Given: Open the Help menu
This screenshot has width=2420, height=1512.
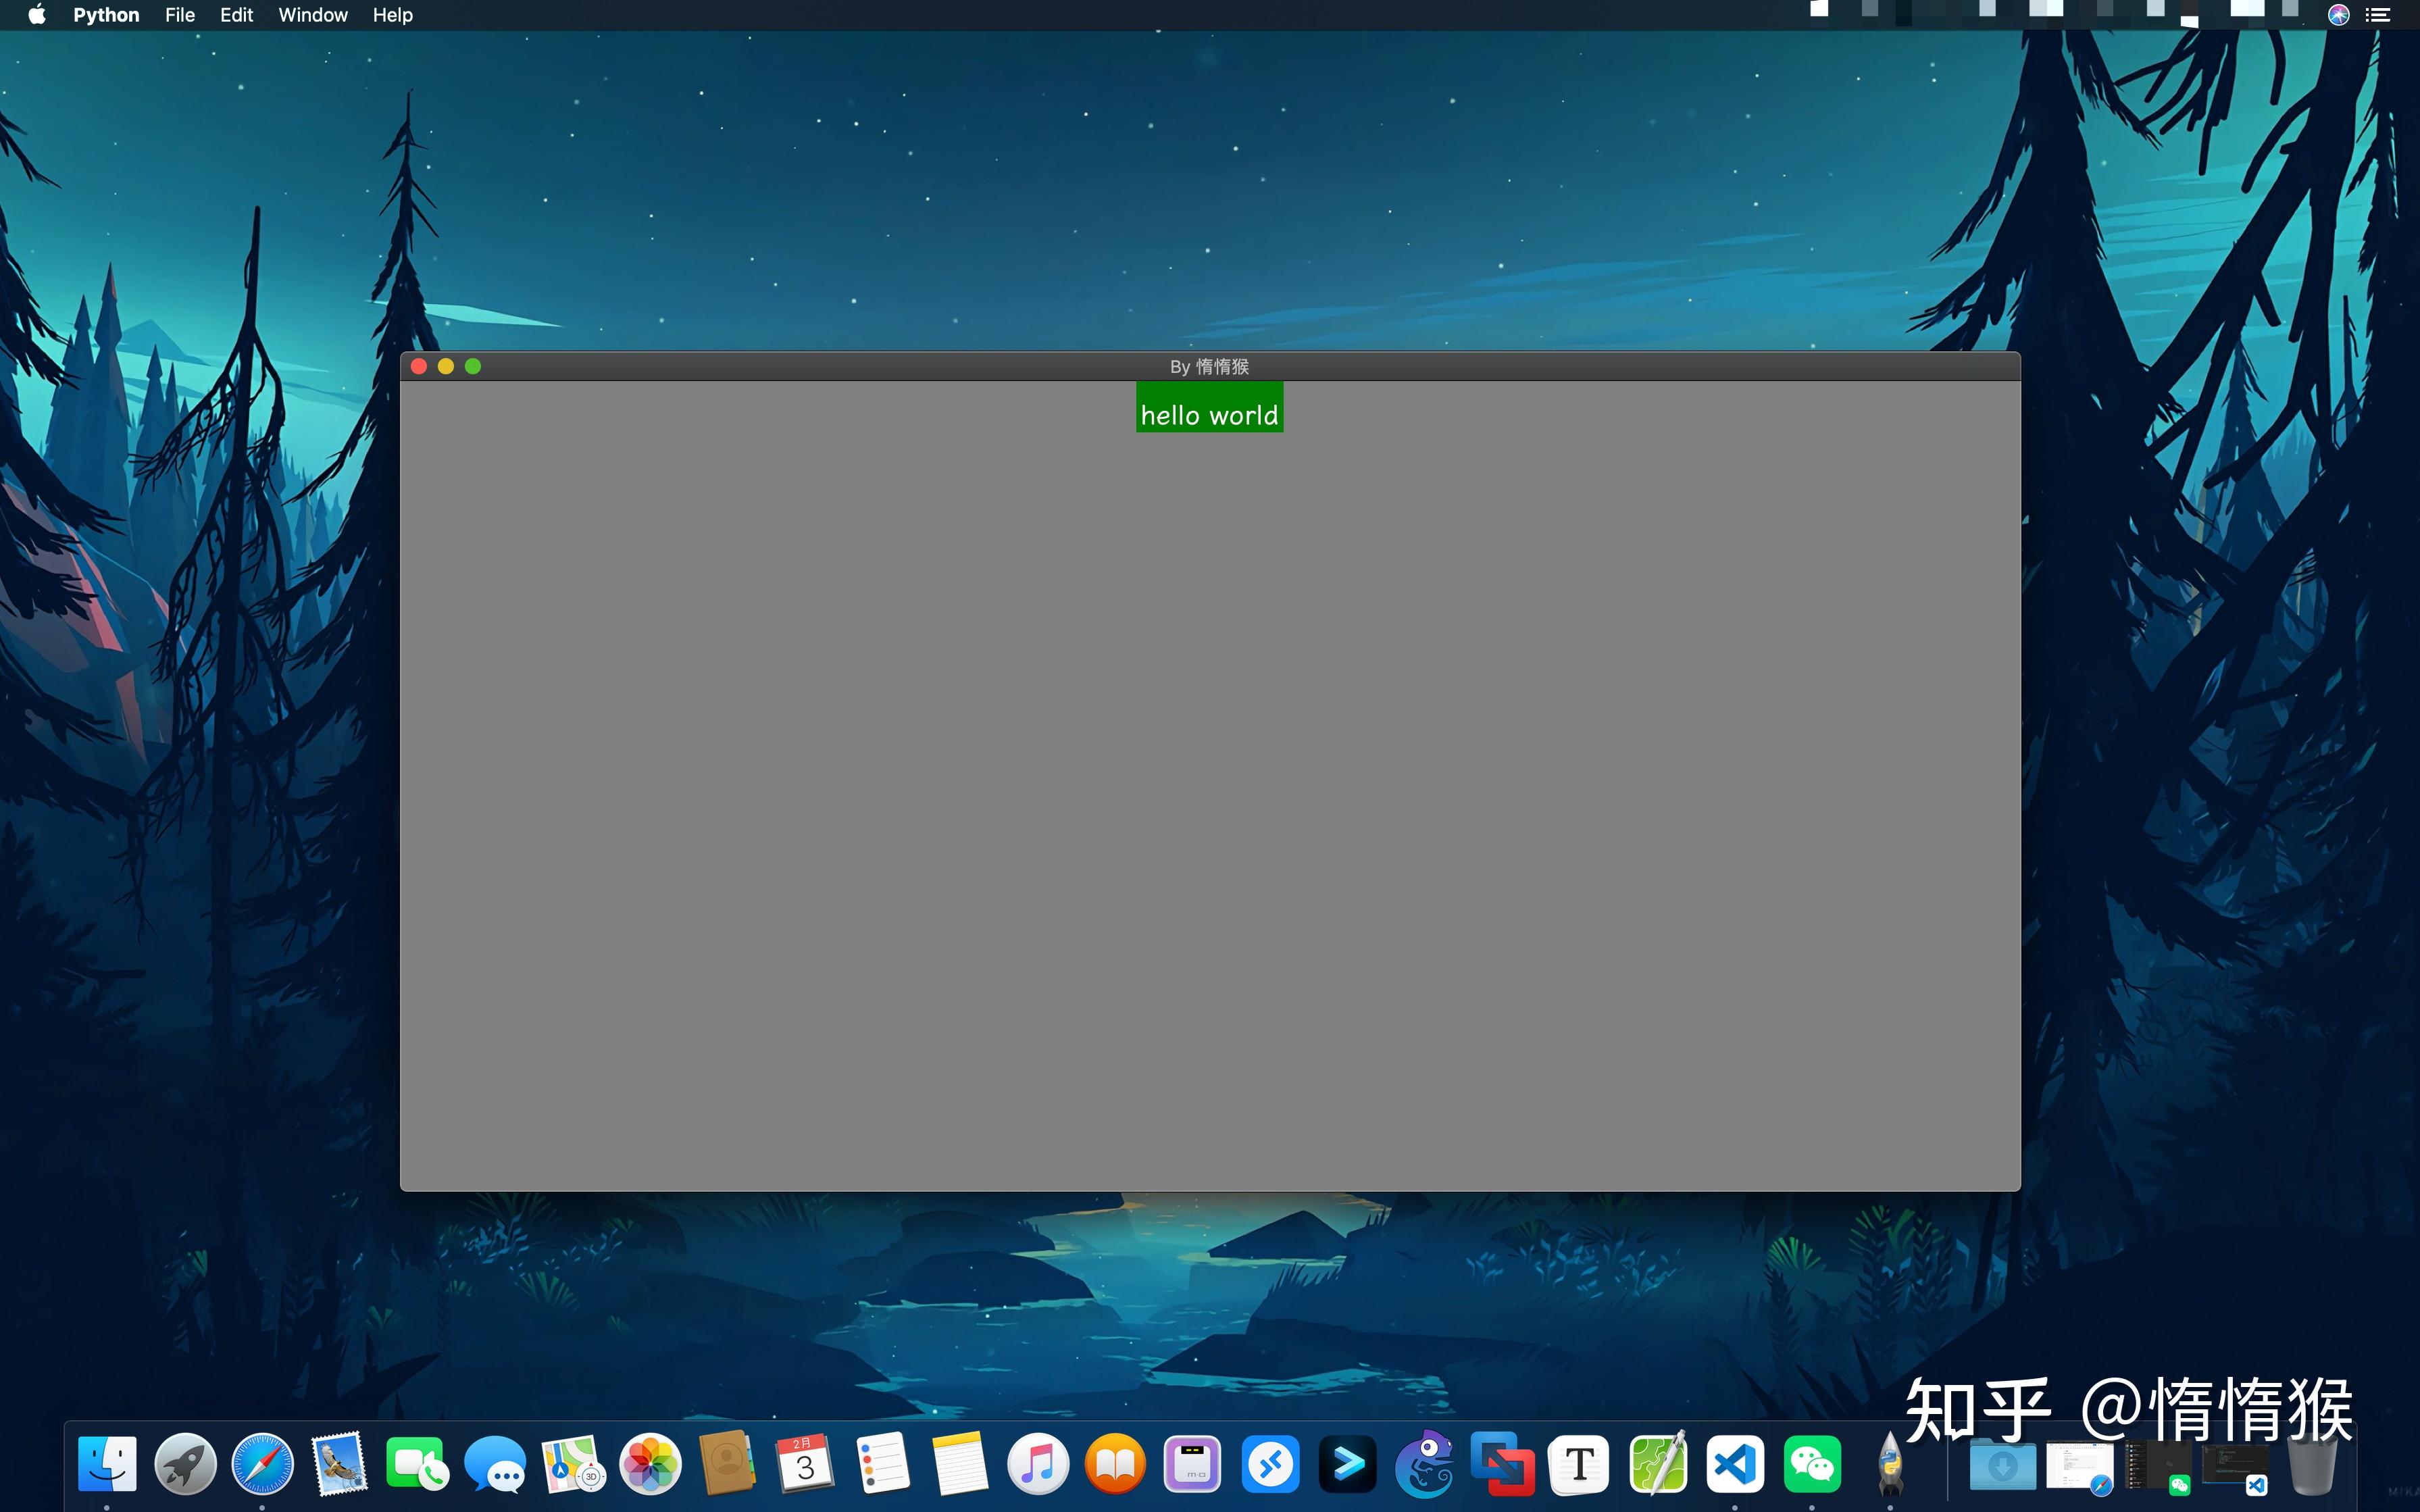Looking at the screenshot, I should click(392, 15).
